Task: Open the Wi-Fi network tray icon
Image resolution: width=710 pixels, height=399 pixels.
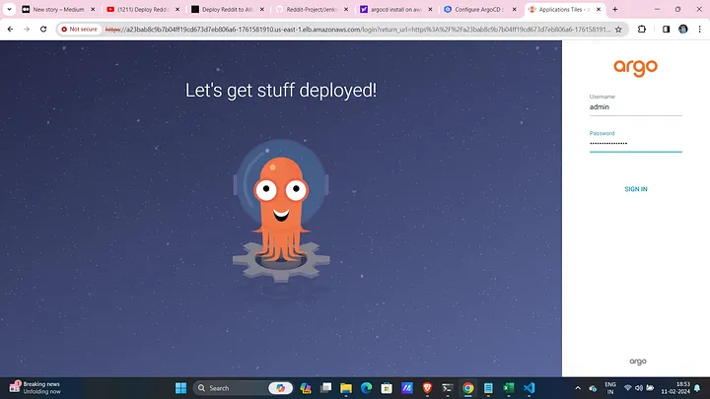Action: click(627, 388)
